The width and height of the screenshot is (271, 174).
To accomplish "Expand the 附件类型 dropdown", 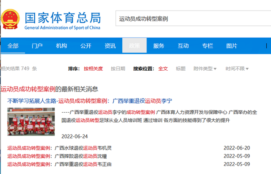I will pos(205,69).
